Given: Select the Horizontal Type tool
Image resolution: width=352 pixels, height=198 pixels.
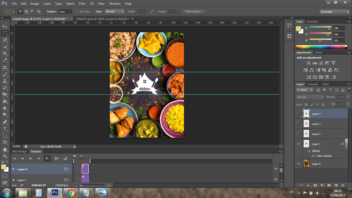Looking at the screenshot, I should [x=5, y=128].
